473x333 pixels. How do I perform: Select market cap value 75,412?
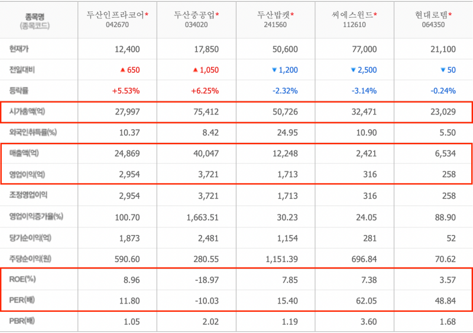(x=206, y=112)
